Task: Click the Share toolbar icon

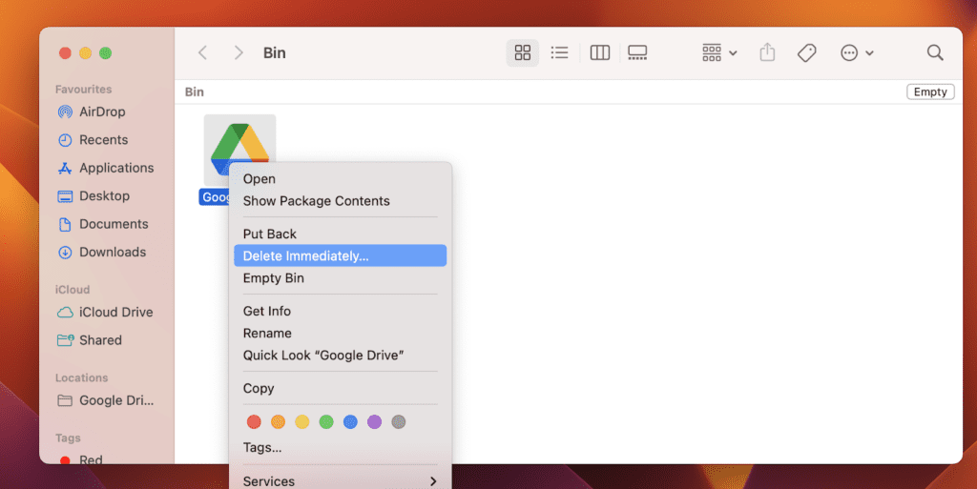Action: (767, 53)
